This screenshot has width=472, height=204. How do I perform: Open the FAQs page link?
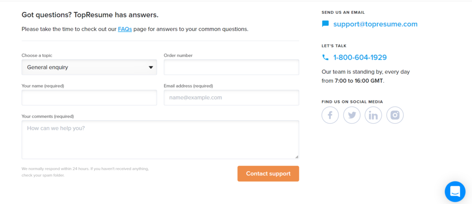click(x=125, y=29)
